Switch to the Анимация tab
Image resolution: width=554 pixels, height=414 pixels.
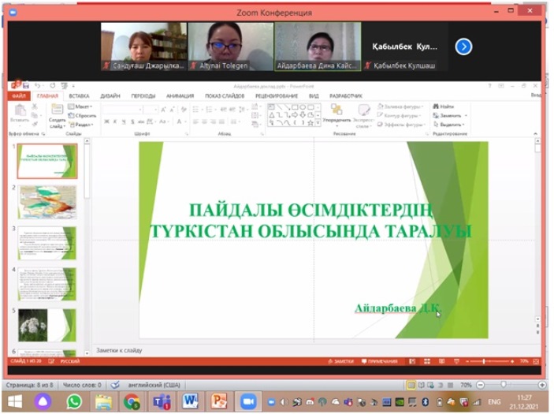[180, 95]
